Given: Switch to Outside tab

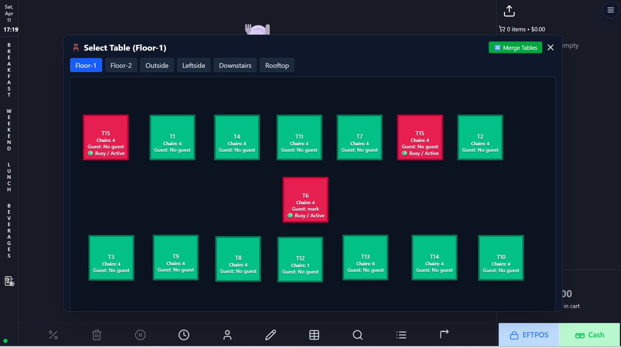Looking at the screenshot, I should (157, 65).
